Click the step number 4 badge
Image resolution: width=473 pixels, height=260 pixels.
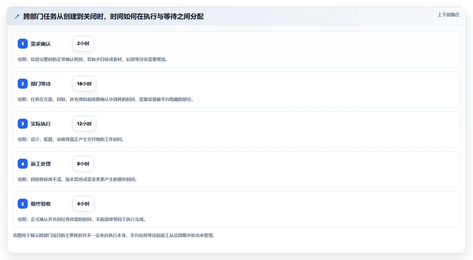pos(23,164)
